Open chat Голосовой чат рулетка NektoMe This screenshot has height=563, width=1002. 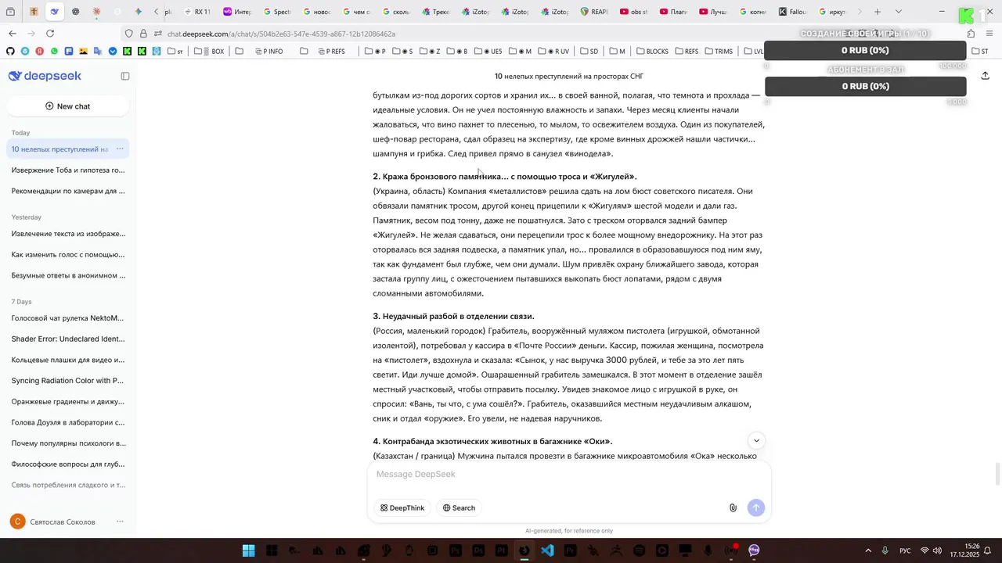tap(68, 317)
